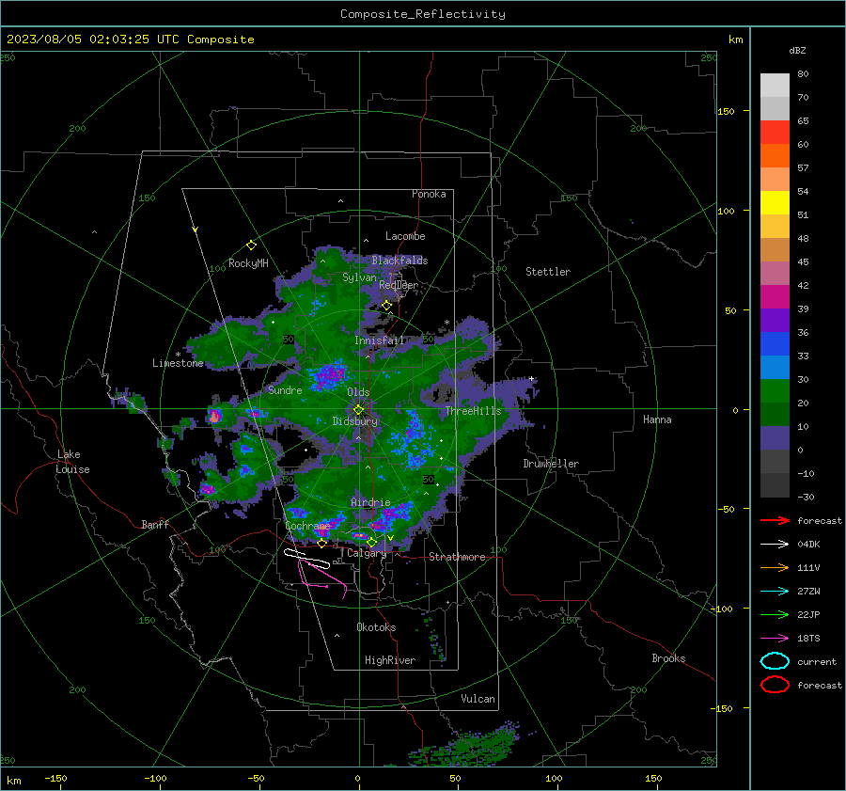This screenshot has height=791, width=846.
Task: Pick the red 60-65 dBZ swatch
Action: [775, 132]
